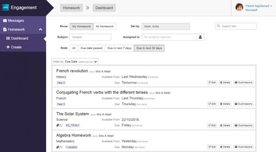Screen dimensions: 276x152
Task: Click History subject on French revolution
Action: (x=61, y=77)
